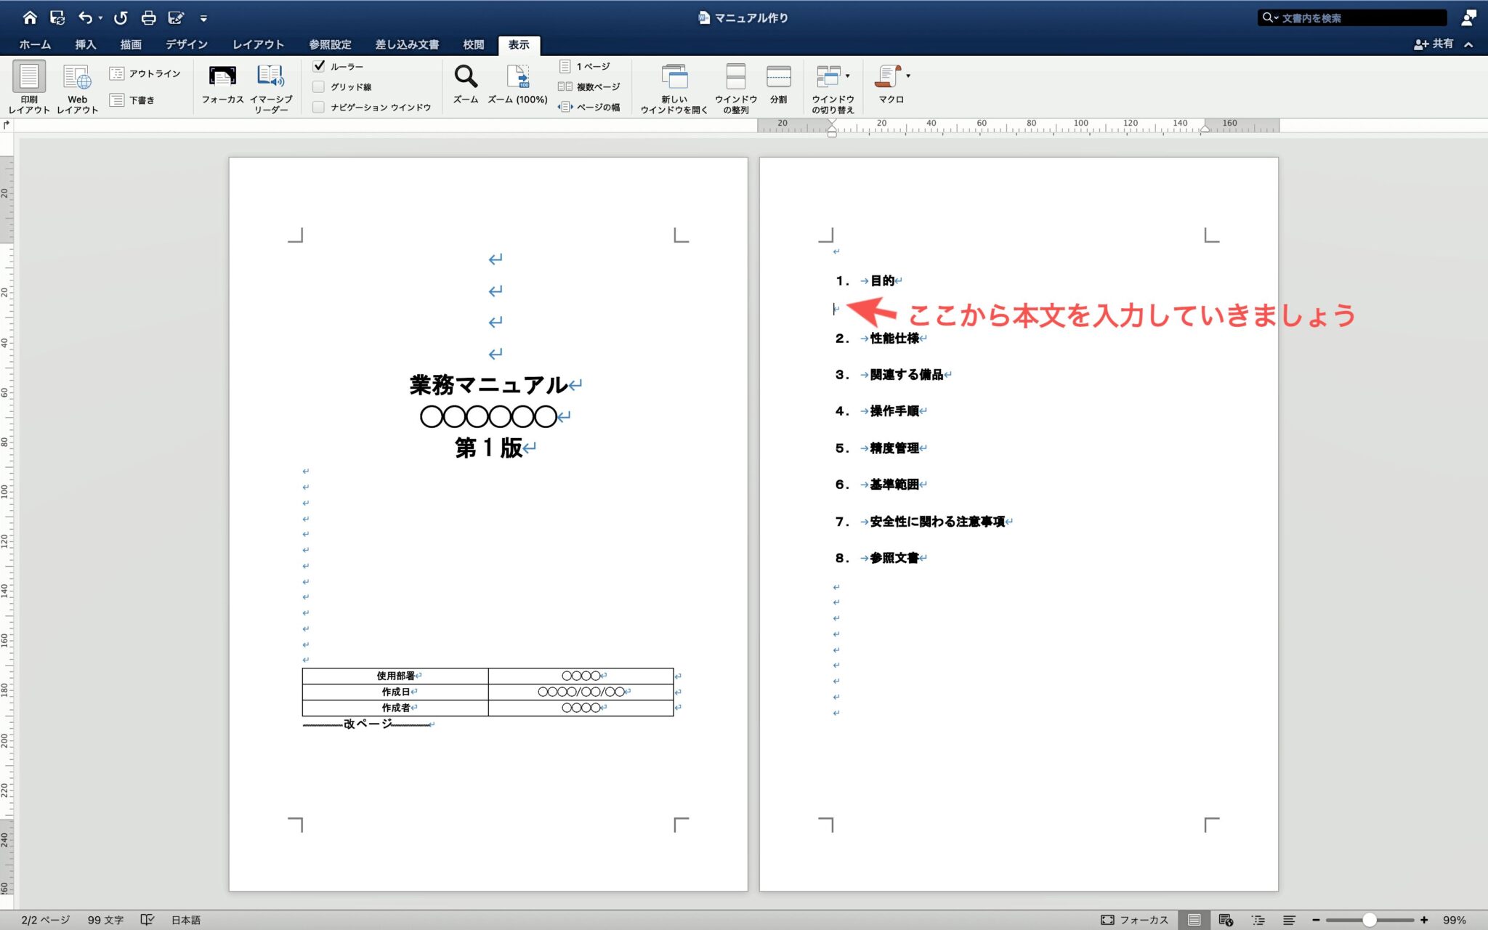Screen dimensions: 1488x930
Task: Expand the マクロ dropdown arrow
Action: click(x=907, y=74)
